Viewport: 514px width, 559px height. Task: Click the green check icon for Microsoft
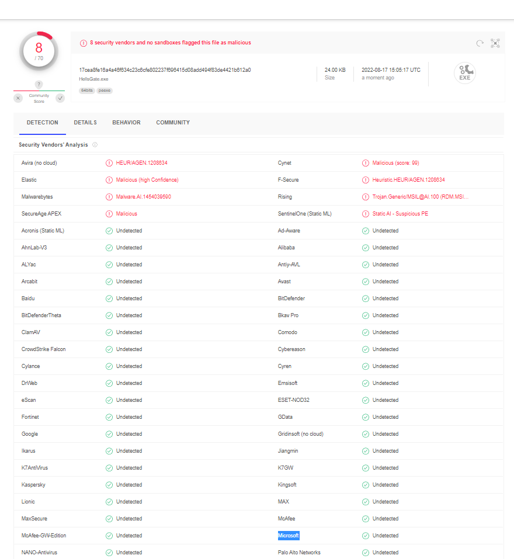(x=366, y=536)
